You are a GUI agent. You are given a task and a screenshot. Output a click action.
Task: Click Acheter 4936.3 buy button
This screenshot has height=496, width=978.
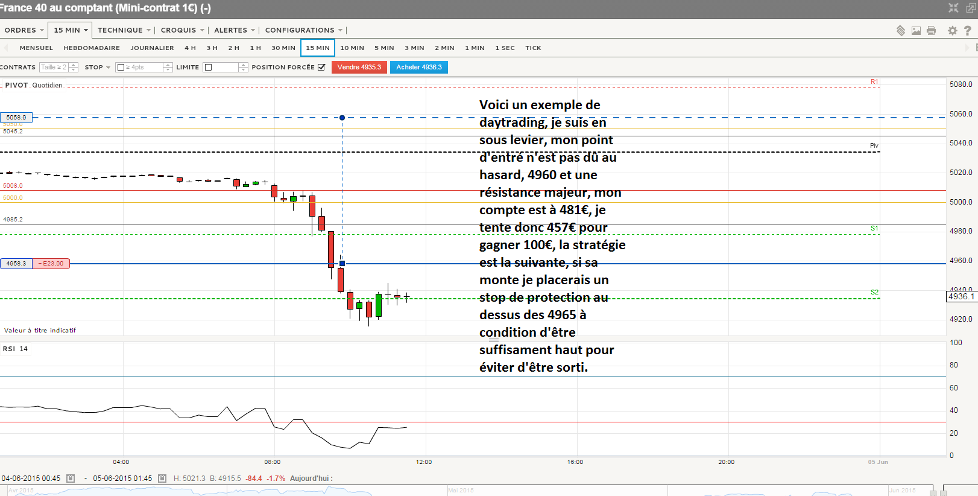point(419,67)
